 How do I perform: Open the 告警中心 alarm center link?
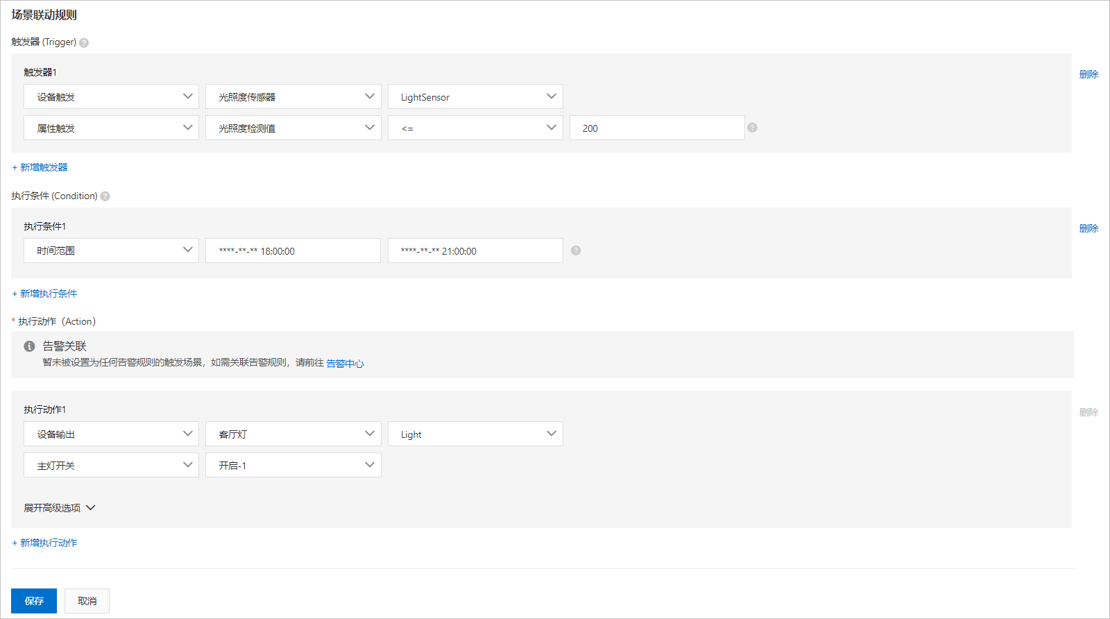pos(345,364)
